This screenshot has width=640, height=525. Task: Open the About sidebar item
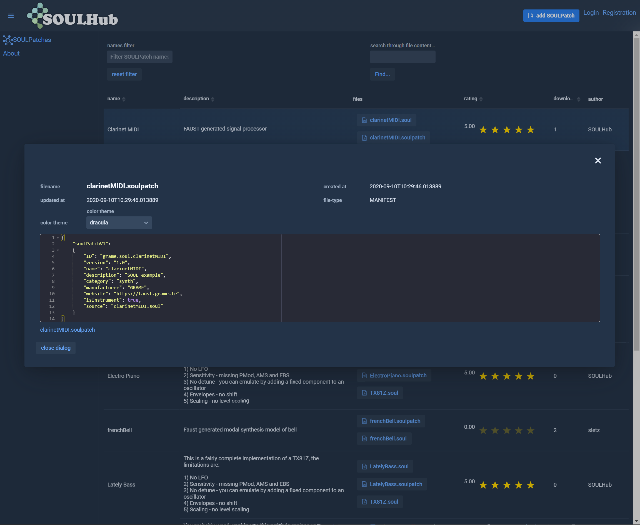pyautogui.click(x=11, y=54)
